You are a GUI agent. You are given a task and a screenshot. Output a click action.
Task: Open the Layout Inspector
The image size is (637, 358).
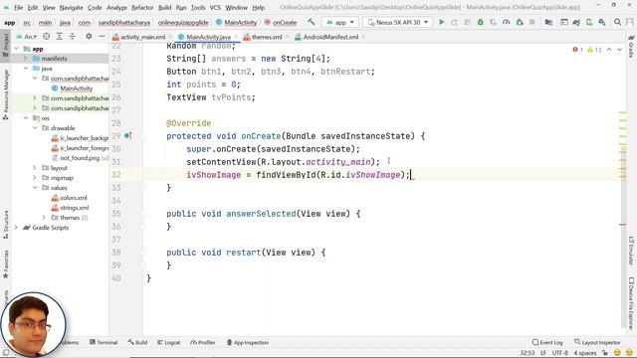597,342
